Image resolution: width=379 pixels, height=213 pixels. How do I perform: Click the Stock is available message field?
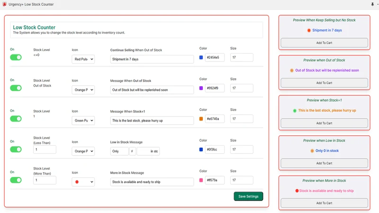pos(152,182)
